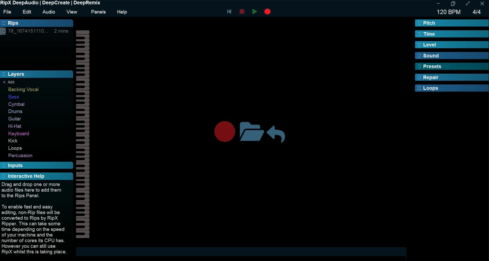This screenshot has width=489, height=261.
Task: Click the full screen diagonal arrow icon
Action: (x=468, y=4)
